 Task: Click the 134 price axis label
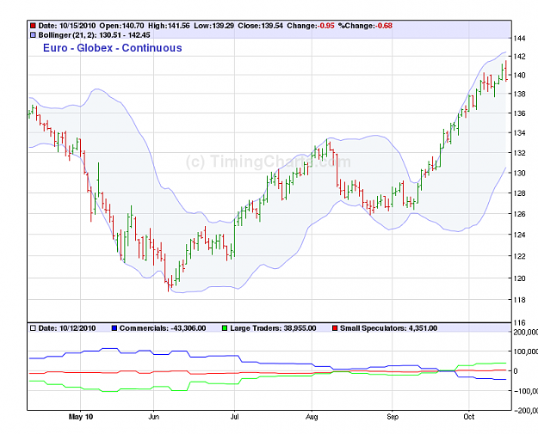pos(519,133)
